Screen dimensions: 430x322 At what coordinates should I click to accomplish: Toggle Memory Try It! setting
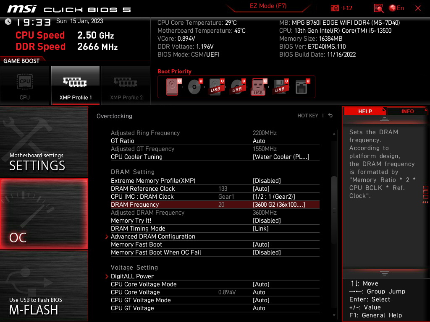[215, 221]
